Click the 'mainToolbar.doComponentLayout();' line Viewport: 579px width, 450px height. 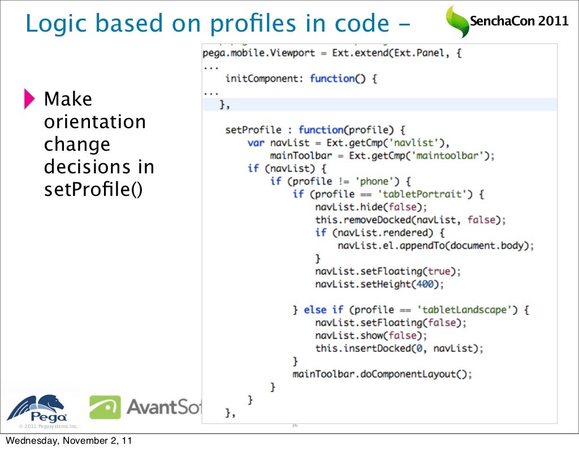click(382, 374)
